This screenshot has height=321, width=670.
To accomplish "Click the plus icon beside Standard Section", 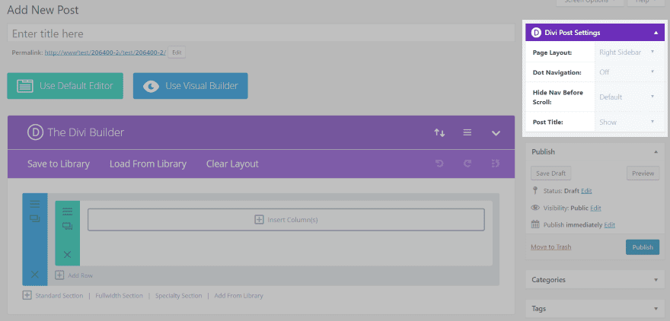I will tap(27, 295).
